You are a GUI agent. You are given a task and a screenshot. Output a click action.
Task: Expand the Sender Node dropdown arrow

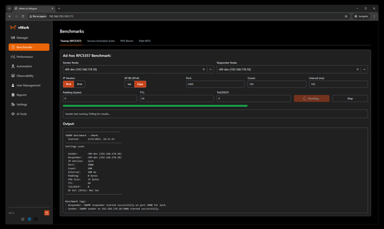click(x=211, y=70)
